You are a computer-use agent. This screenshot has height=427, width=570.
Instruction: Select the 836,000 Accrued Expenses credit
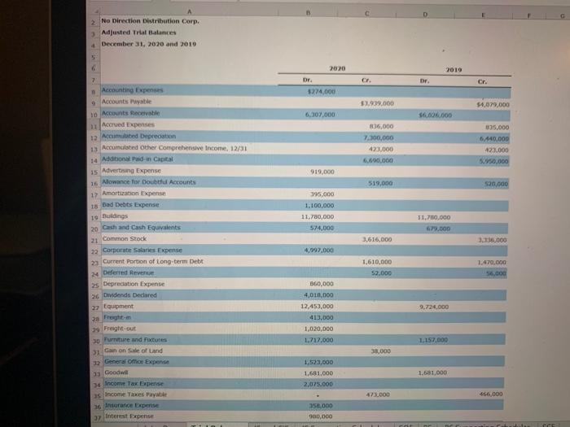(381, 126)
